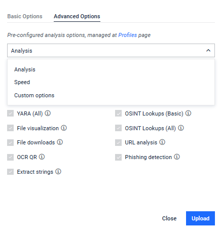
Task: Click info icon next to YARA (All)
Action: 48,113
